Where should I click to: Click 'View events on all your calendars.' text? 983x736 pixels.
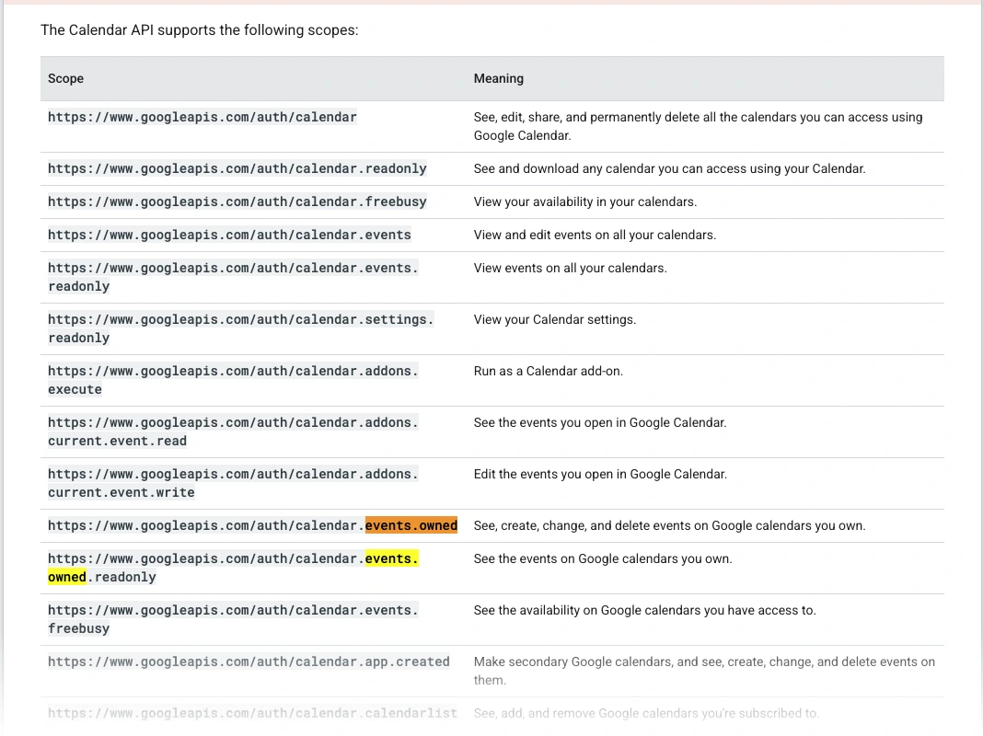[x=570, y=269]
